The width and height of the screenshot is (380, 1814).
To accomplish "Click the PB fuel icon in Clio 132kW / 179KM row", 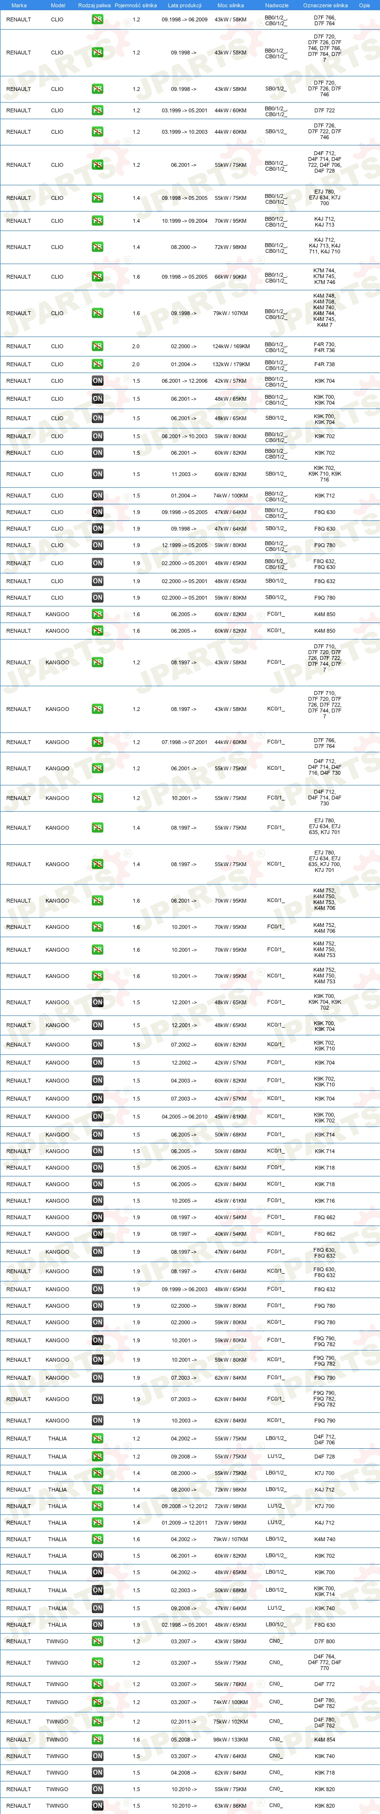I will pos(97,364).
